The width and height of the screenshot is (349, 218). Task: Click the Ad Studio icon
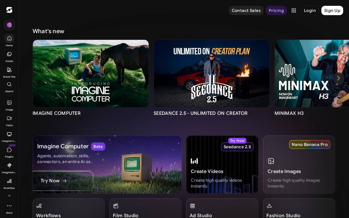[193, 206]
